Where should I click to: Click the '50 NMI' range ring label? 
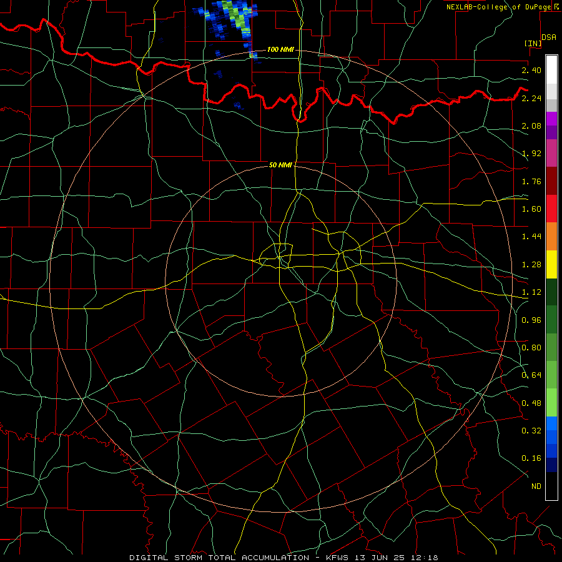[x=280, y=165]
